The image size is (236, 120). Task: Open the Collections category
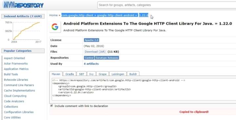11,107
